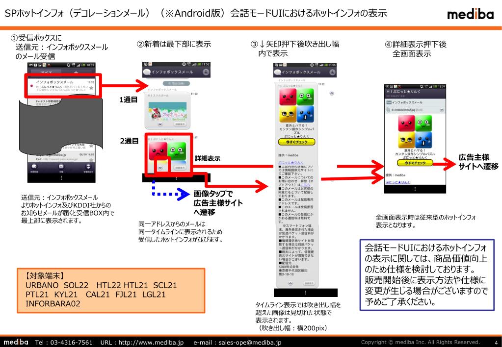Tap the yellow face image in step ③ bubble
The image size is (502, 347).
tap(288, 114)
